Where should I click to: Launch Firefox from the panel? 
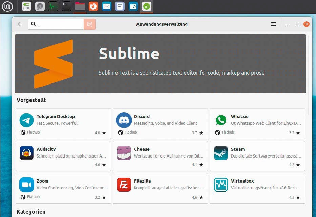pos(93,6)
